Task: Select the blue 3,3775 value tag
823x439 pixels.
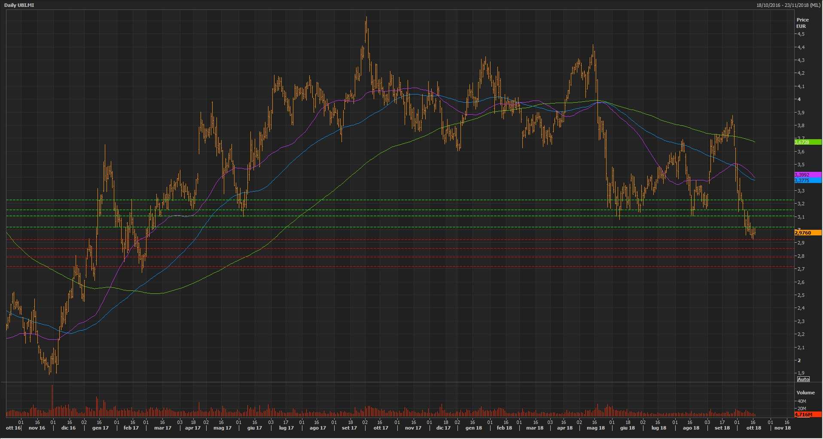Action: 808,181
